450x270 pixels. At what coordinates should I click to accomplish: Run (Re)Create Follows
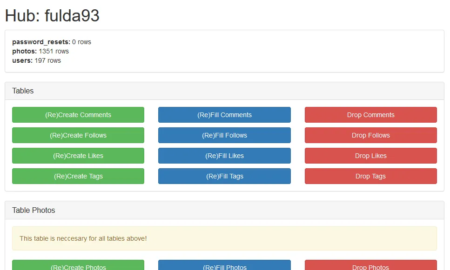coord(78,135)
